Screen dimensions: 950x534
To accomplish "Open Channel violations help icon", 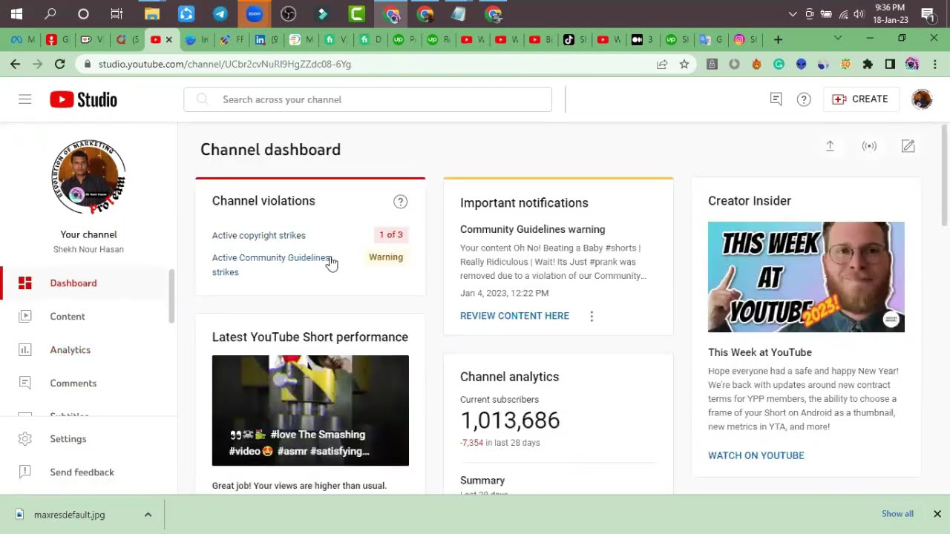I will pos(401,202).
